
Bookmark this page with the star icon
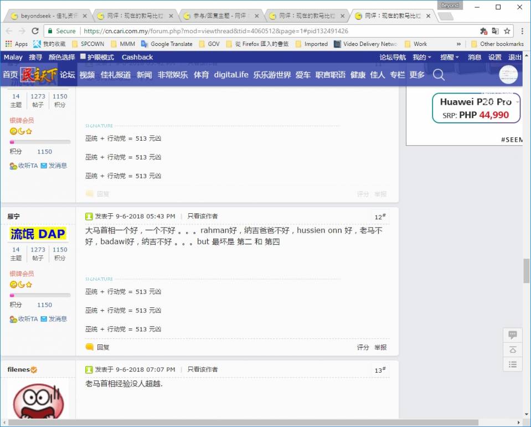point(507,31)
